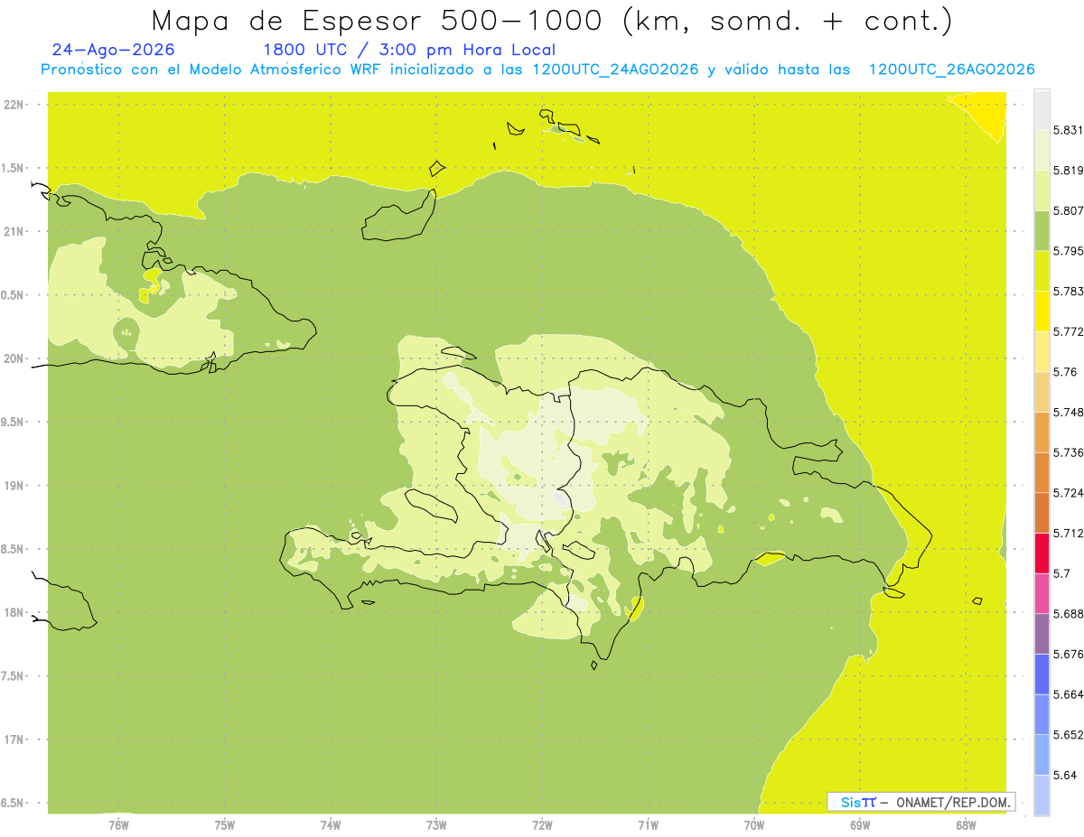The height and width of the screenshot is (837, 1084).
Task: Click the purple legend swatch between 5.676 and 5.688
Action: pyautogui.click(x=1042, y=634)
